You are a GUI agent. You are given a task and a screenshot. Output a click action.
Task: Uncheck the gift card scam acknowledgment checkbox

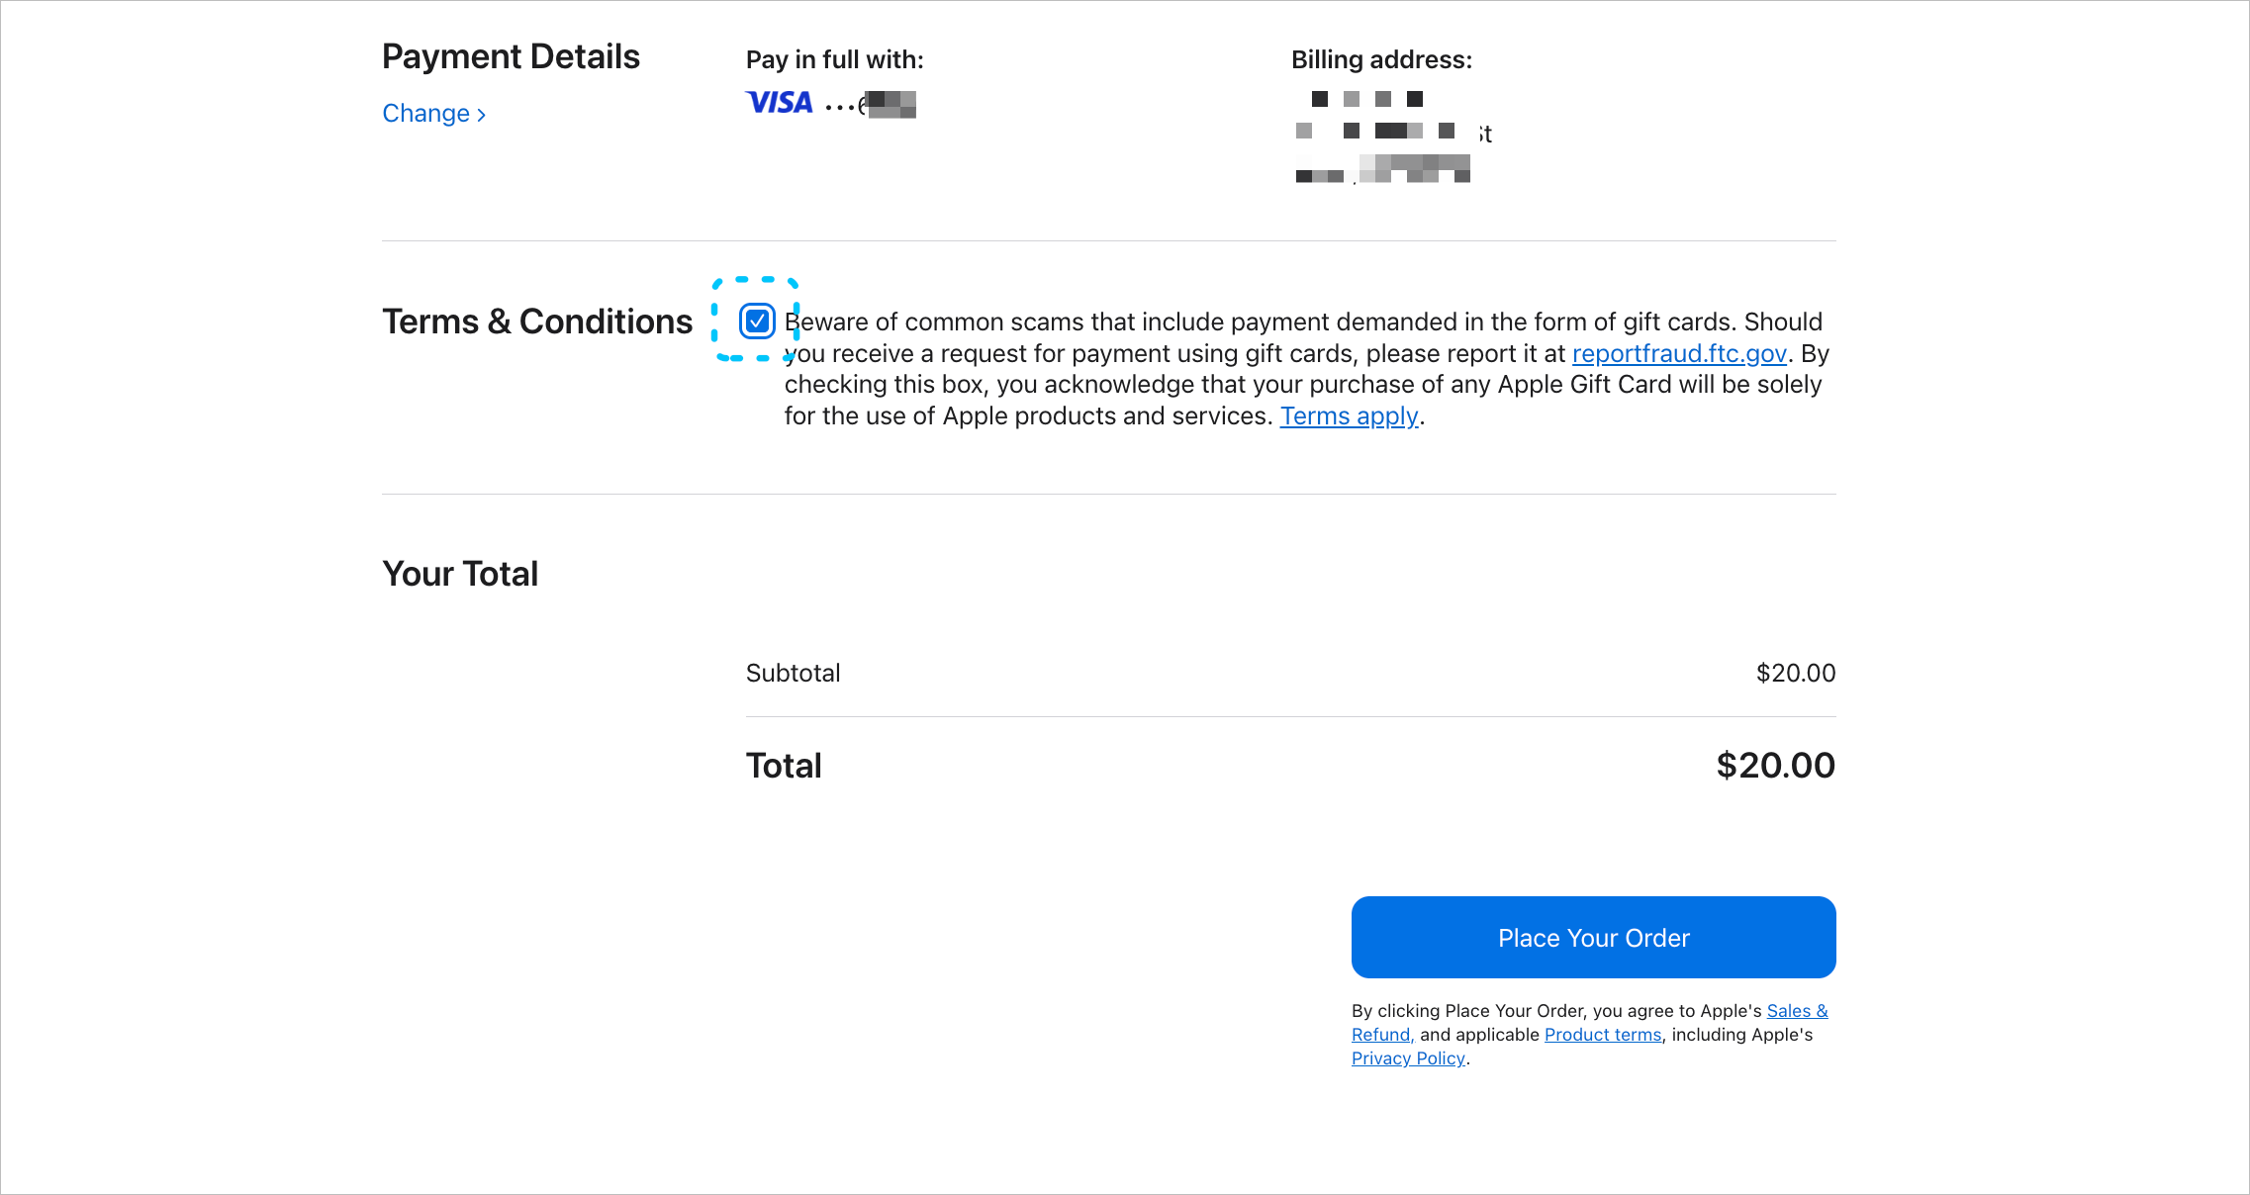(x=757, y=321)
